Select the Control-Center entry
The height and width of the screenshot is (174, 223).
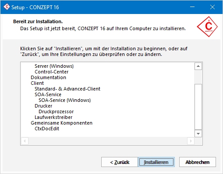52,72
